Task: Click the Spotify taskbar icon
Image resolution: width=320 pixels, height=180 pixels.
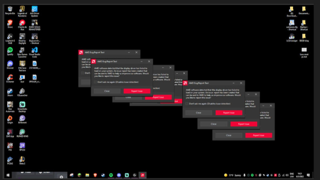Action: pos(111,175)
